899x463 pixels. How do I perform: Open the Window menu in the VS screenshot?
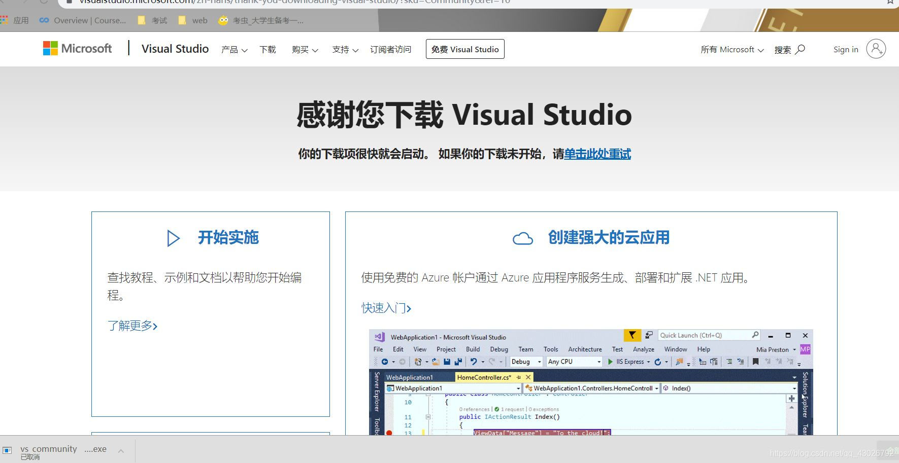(676, 349)
